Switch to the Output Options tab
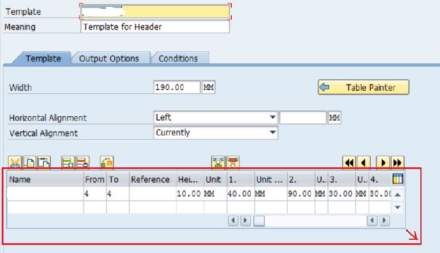Viewport: 440px width, 253px height. [x=109, y=59]
